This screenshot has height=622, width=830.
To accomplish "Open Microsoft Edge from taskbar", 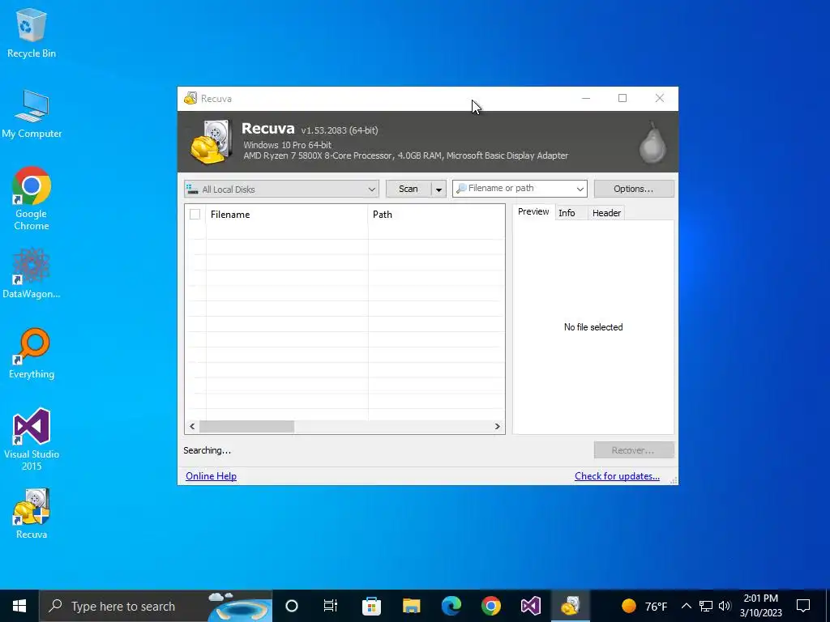I will (451, 606).
